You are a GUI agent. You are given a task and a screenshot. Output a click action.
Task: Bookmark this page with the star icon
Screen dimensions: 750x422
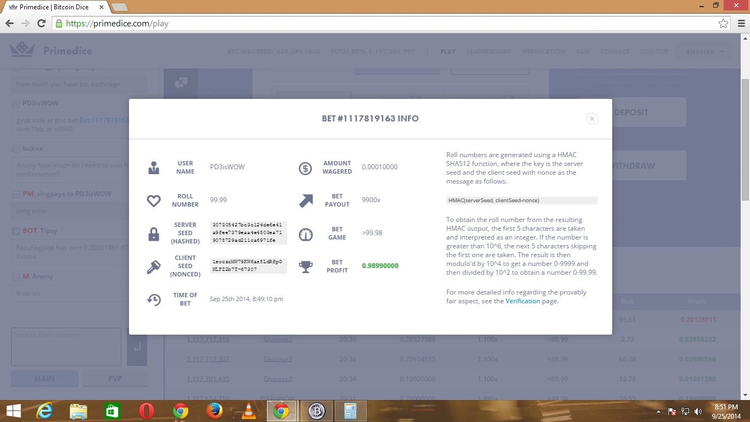pos(723,24)
